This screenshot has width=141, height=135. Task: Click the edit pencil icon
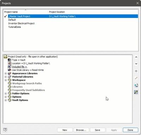tap(136, 78)
